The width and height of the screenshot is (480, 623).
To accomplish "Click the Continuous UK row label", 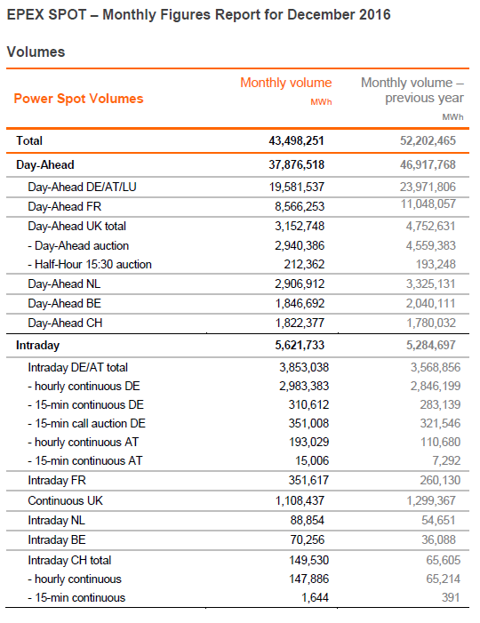I will click(x=65, y=500).
